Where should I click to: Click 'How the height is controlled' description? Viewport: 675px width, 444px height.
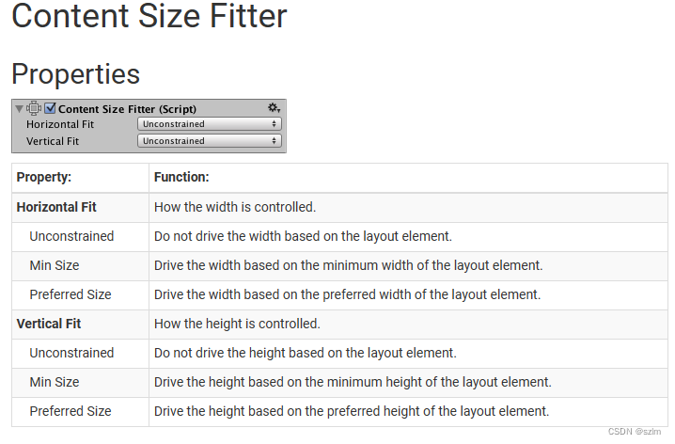(237, 324)
